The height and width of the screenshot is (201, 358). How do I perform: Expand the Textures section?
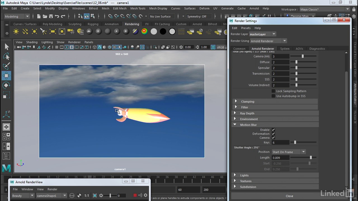pos(275,181)
